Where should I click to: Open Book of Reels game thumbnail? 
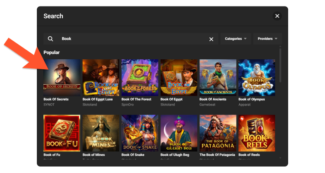coord(257,133)
